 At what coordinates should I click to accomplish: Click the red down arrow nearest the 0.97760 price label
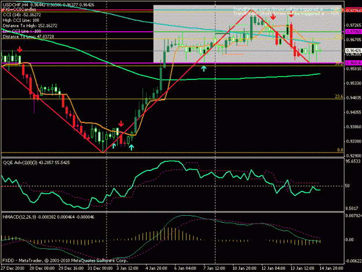point(291,14)
